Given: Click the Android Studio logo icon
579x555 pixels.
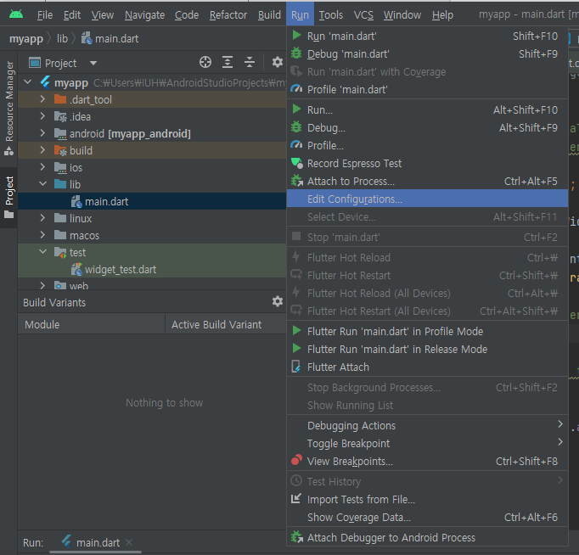Looking at the screenshot, I should (x=16, y=14).
